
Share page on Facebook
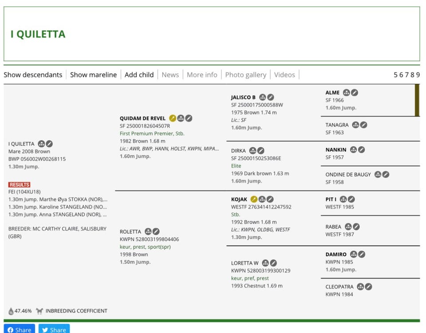tap(19, 329)
